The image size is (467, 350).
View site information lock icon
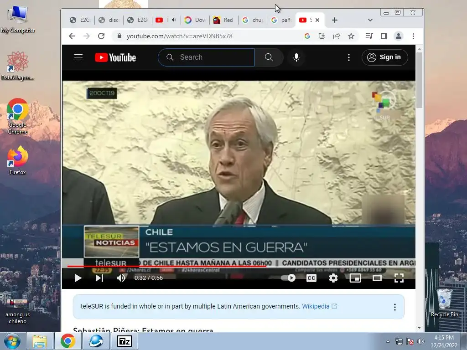(x=119, y=36)
